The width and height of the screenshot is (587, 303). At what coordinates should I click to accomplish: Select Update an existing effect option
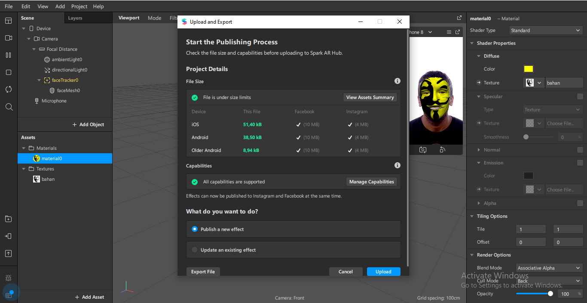coord(195,250)
